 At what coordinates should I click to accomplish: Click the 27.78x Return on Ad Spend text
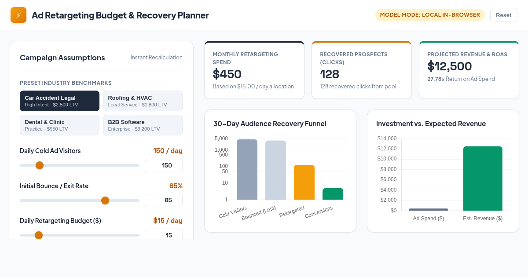pyautogui.click(x=461, y=79)
